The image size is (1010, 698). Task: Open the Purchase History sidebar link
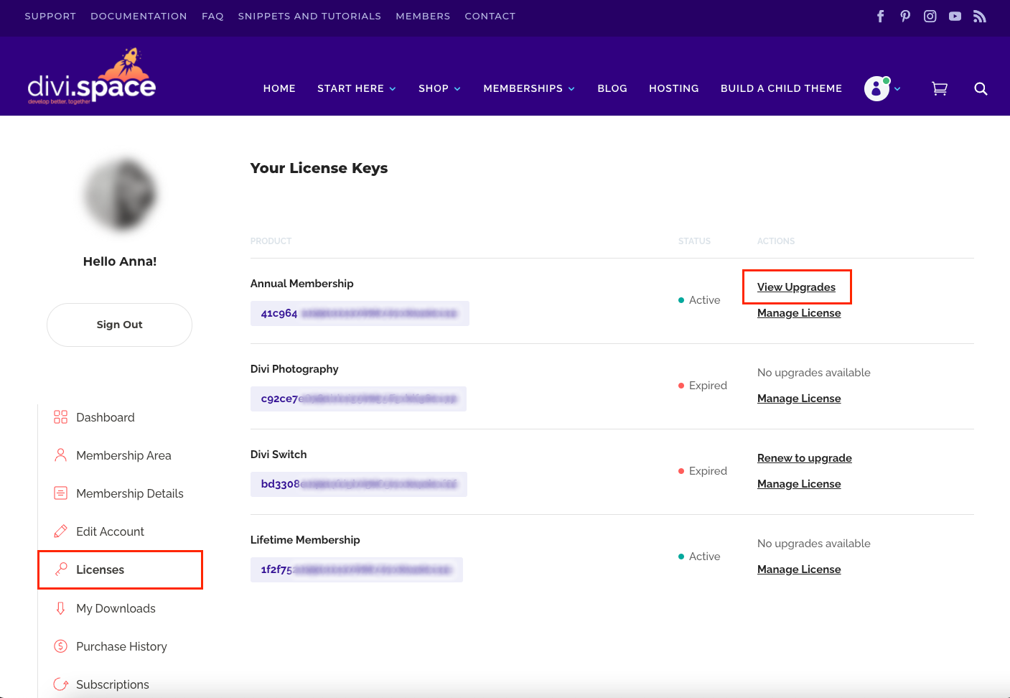click(x=121, y=646)
